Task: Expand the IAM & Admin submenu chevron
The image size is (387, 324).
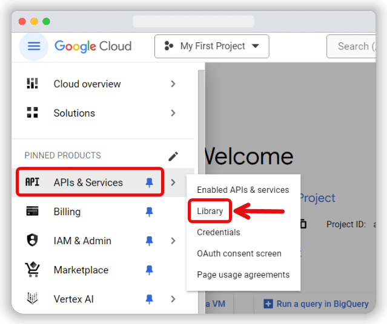Action: pos(173,241)
